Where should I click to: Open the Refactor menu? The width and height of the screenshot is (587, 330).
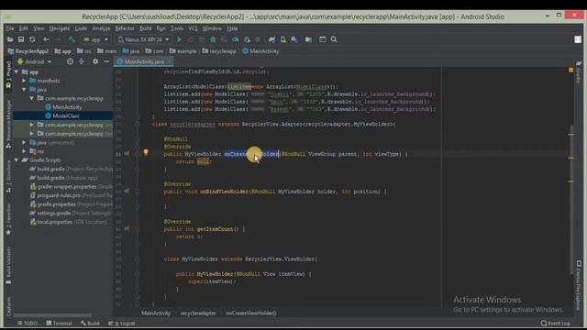coord(125,28)
